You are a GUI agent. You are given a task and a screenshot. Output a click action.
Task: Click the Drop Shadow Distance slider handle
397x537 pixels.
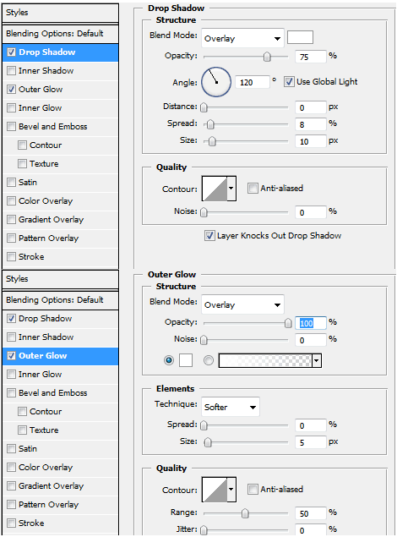pyautogui.click(x=204, y=107)
